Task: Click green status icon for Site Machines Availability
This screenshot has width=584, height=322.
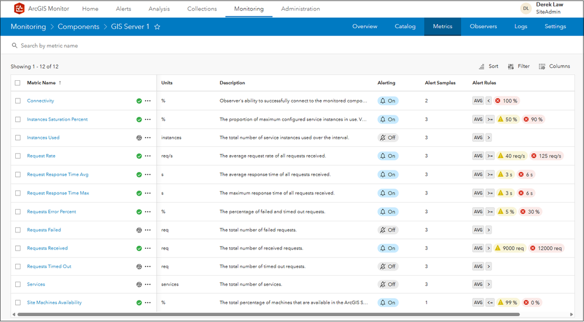Action: coord(139,303)
